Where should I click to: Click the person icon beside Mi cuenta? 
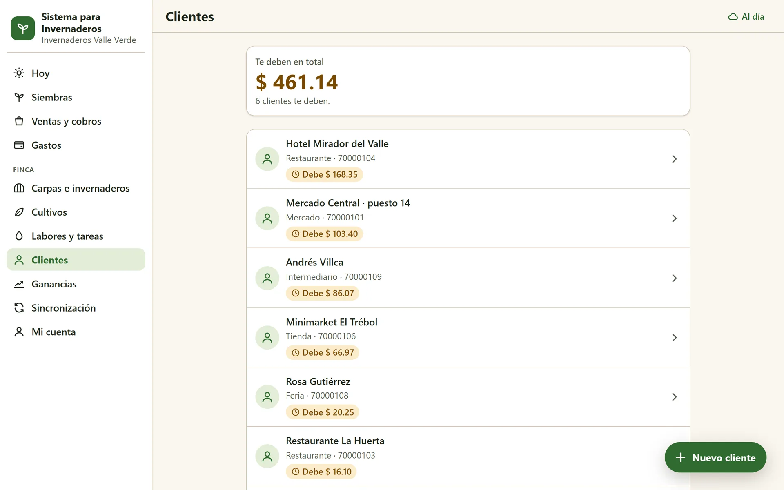(19, 332)
